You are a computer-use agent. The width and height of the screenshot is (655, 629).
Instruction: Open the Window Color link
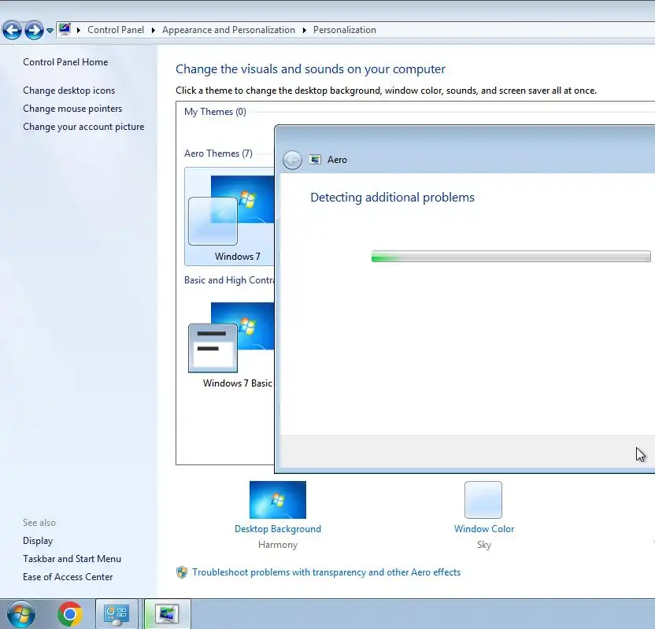(x=484, y=529)
